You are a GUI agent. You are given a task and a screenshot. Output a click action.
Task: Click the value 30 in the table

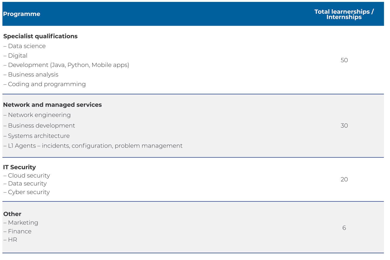344,126
